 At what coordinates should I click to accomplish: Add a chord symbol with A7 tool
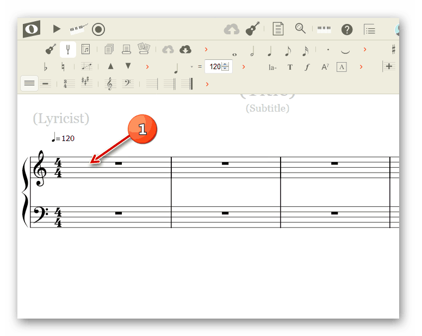tap(325, 67)
